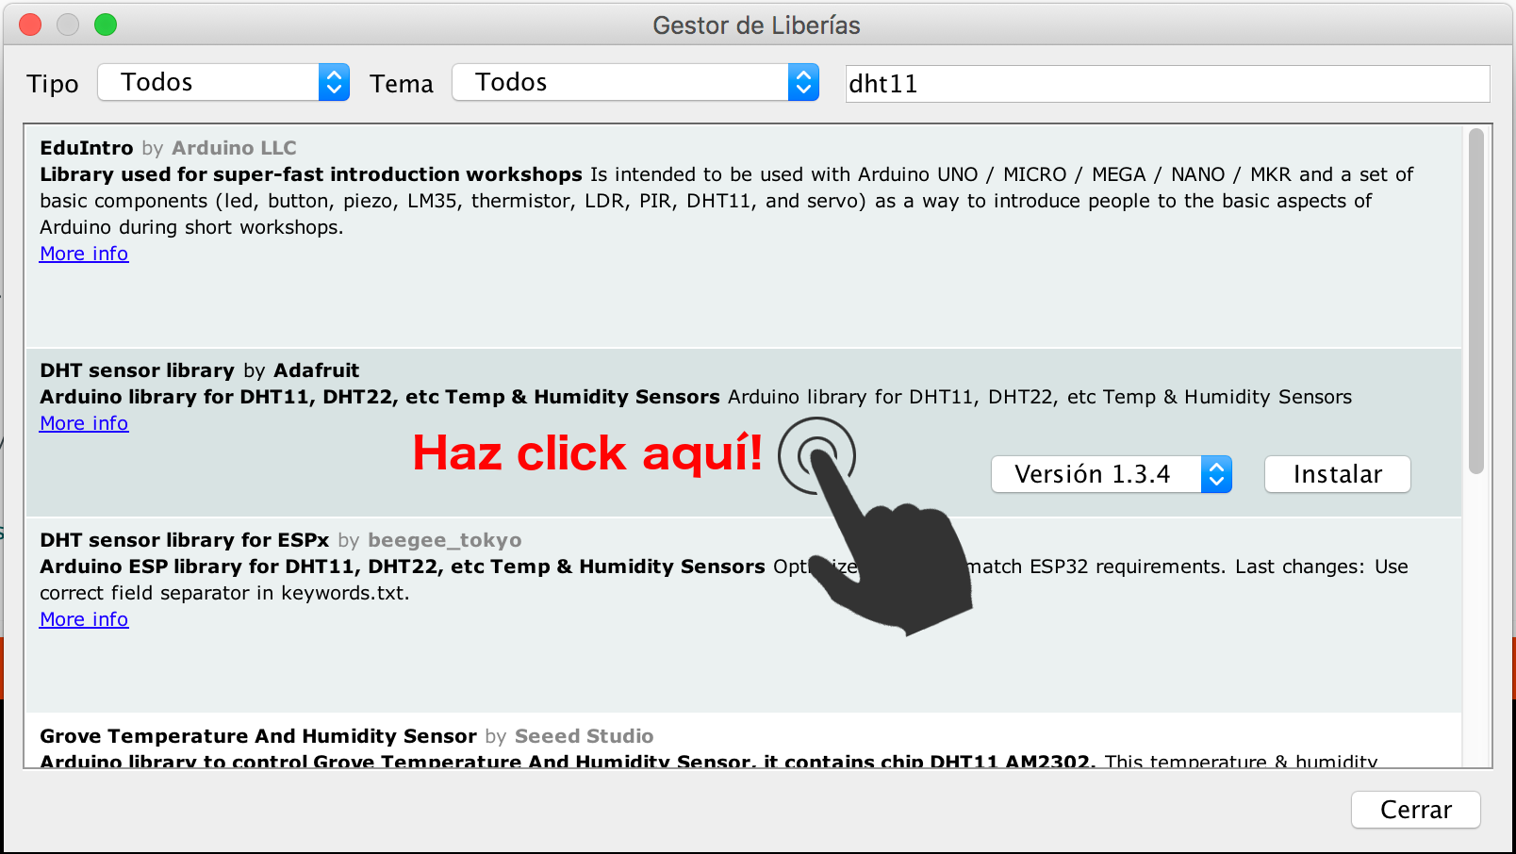The image size is (1516, 854).
Task: Click the Tipo label
Action: [53, 84]
